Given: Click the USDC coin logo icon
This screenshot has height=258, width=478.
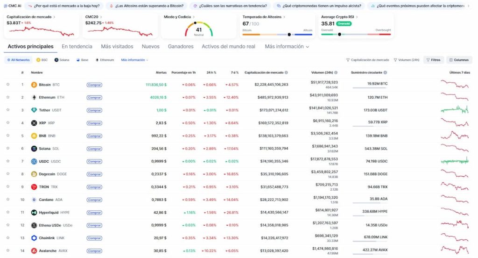Looking at the screenshot, I should [x=34, y=162].
